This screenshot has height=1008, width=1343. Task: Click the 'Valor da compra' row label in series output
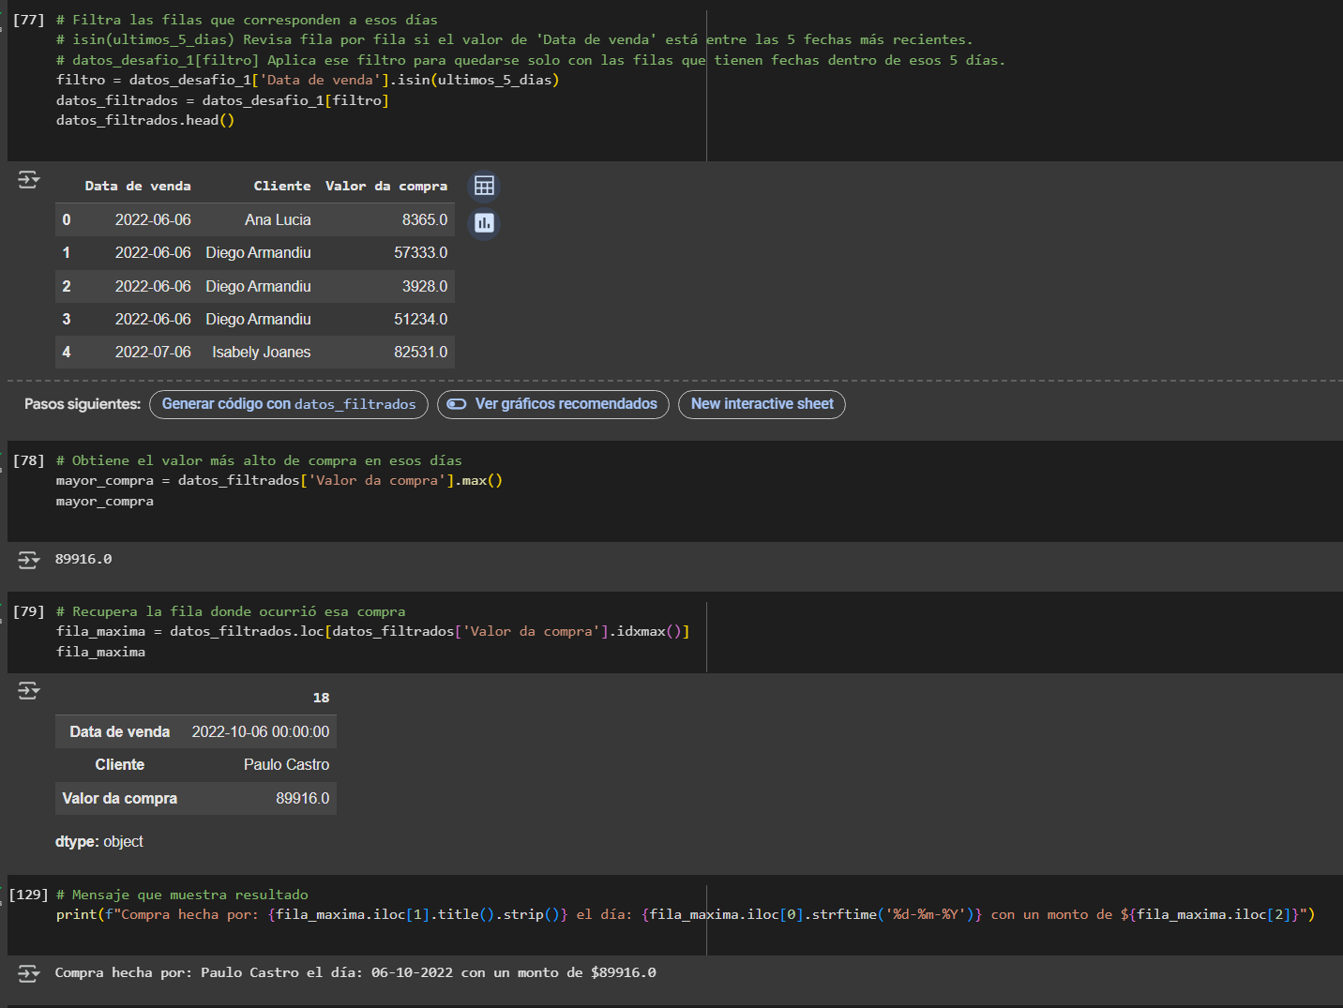click(120, 798)
